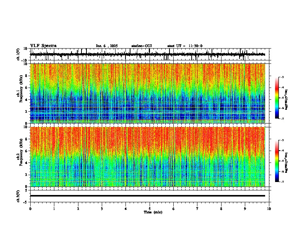Image resolution: width=303 pixels, height=234 pixels.
Task: Click the ch.2 spectrogram plot area
Action: (148, 157)
